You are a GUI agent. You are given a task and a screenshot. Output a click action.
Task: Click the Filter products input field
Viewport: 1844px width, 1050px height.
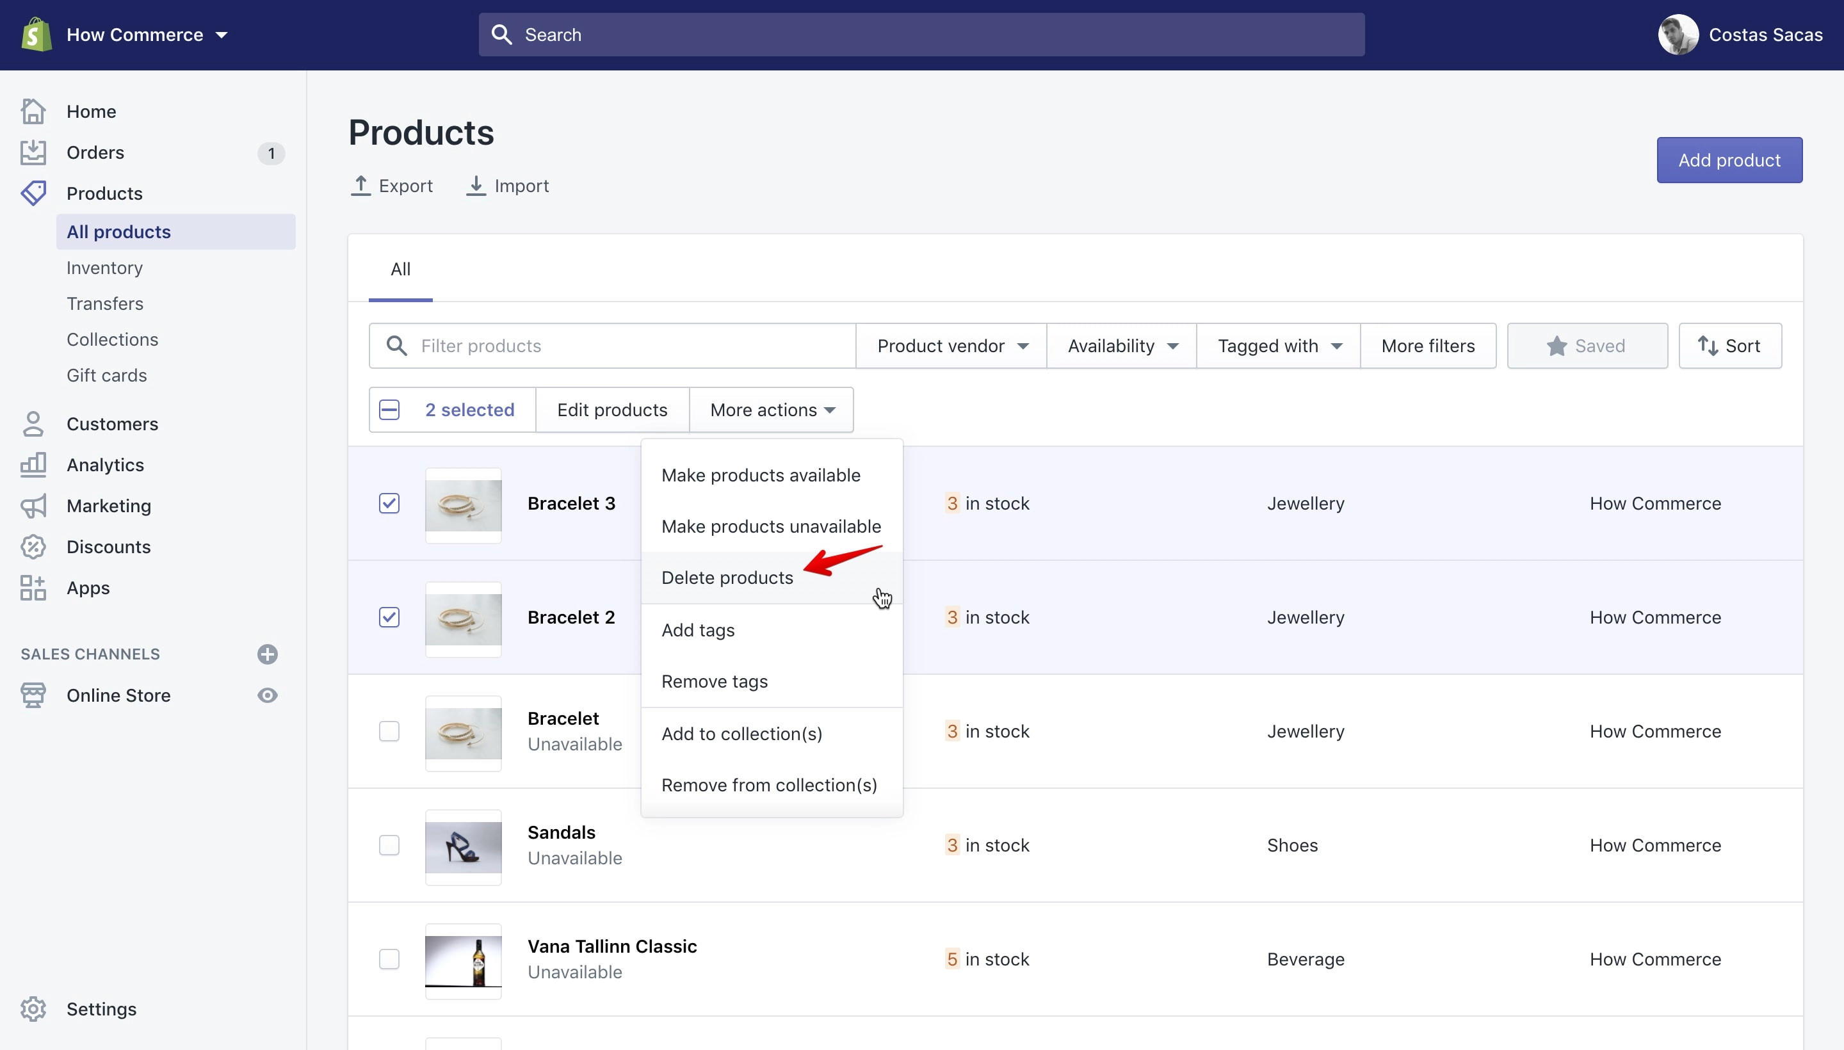click(x=612, y=346)
